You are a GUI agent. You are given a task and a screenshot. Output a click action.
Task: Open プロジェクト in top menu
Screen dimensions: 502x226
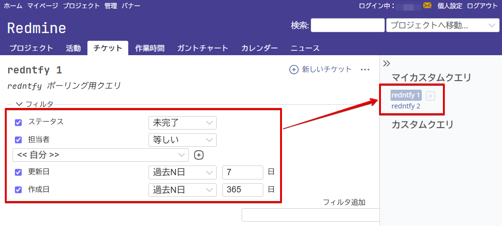[x=81, y=6]
